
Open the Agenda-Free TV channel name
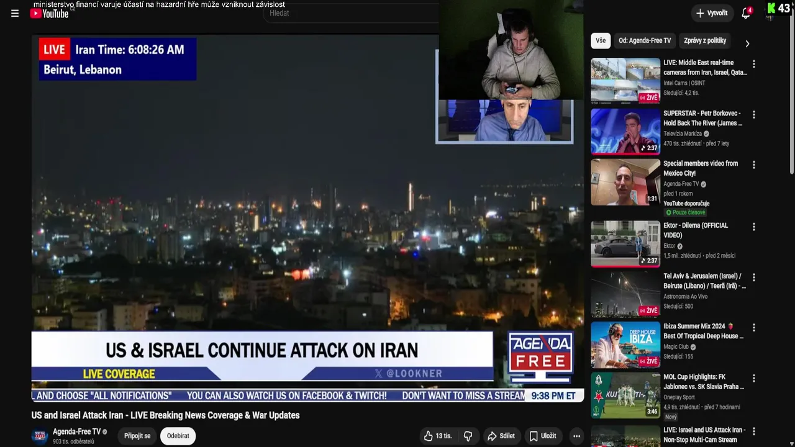(x=76, y=431)
